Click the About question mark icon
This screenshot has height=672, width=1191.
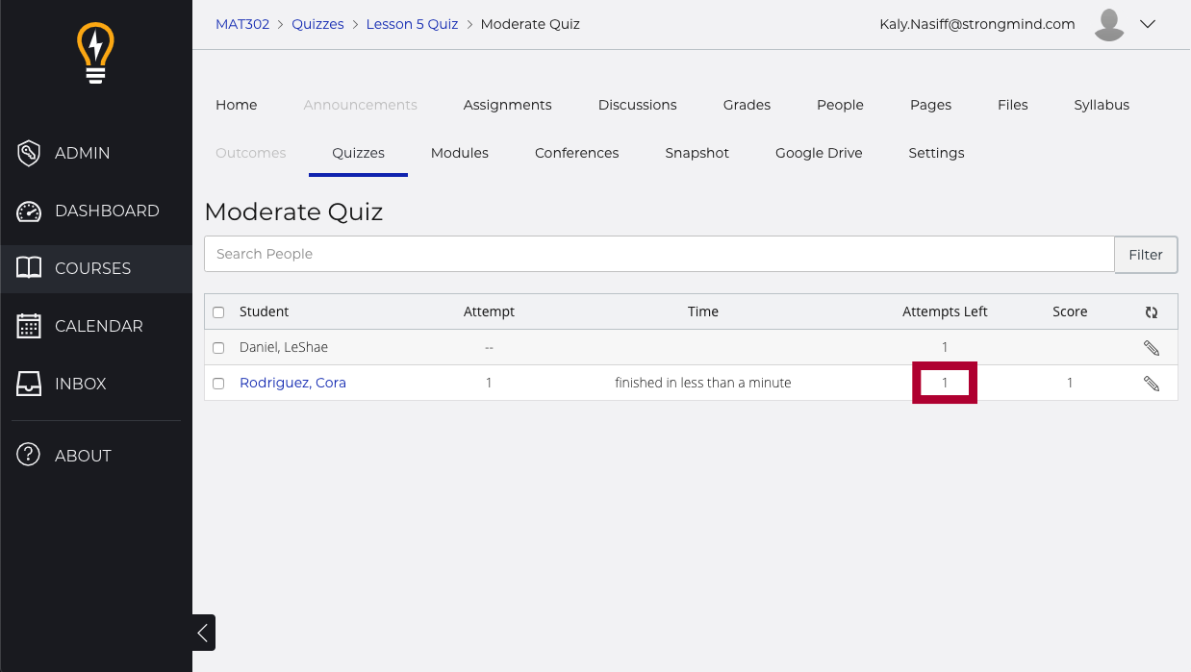point(29,456)
